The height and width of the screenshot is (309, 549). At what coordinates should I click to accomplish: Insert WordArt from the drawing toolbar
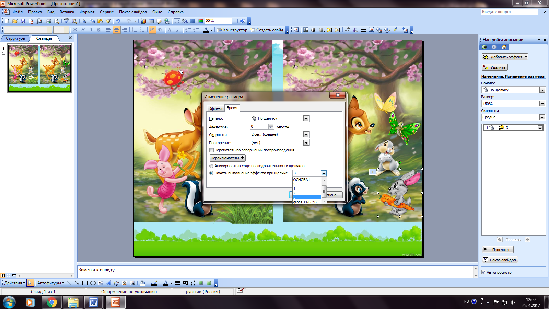click(x=108, y=283)
